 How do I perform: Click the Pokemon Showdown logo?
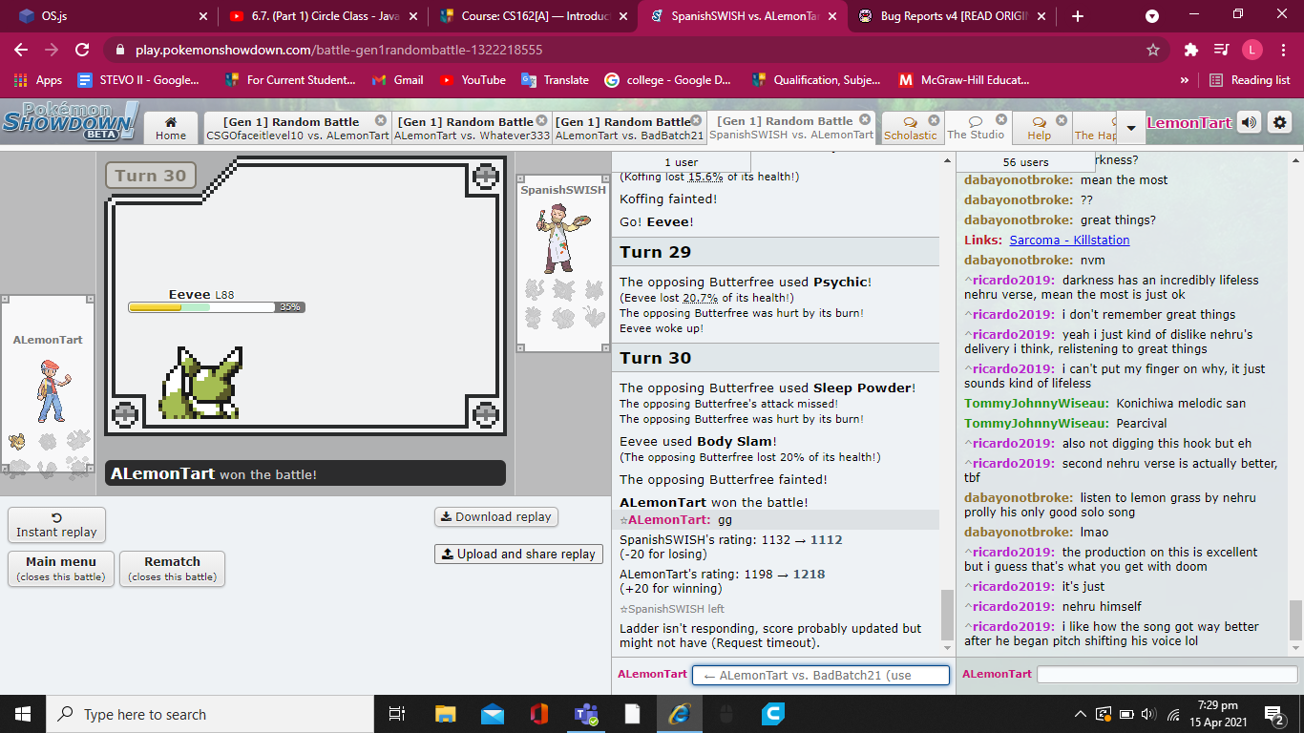(69, 120)
